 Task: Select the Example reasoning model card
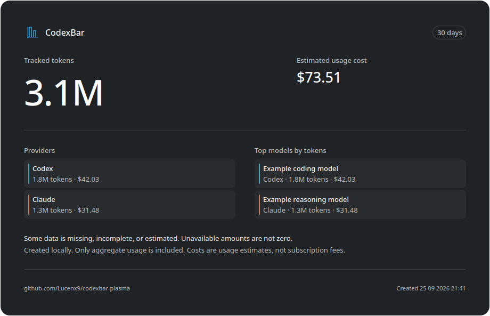click(360, 205)
